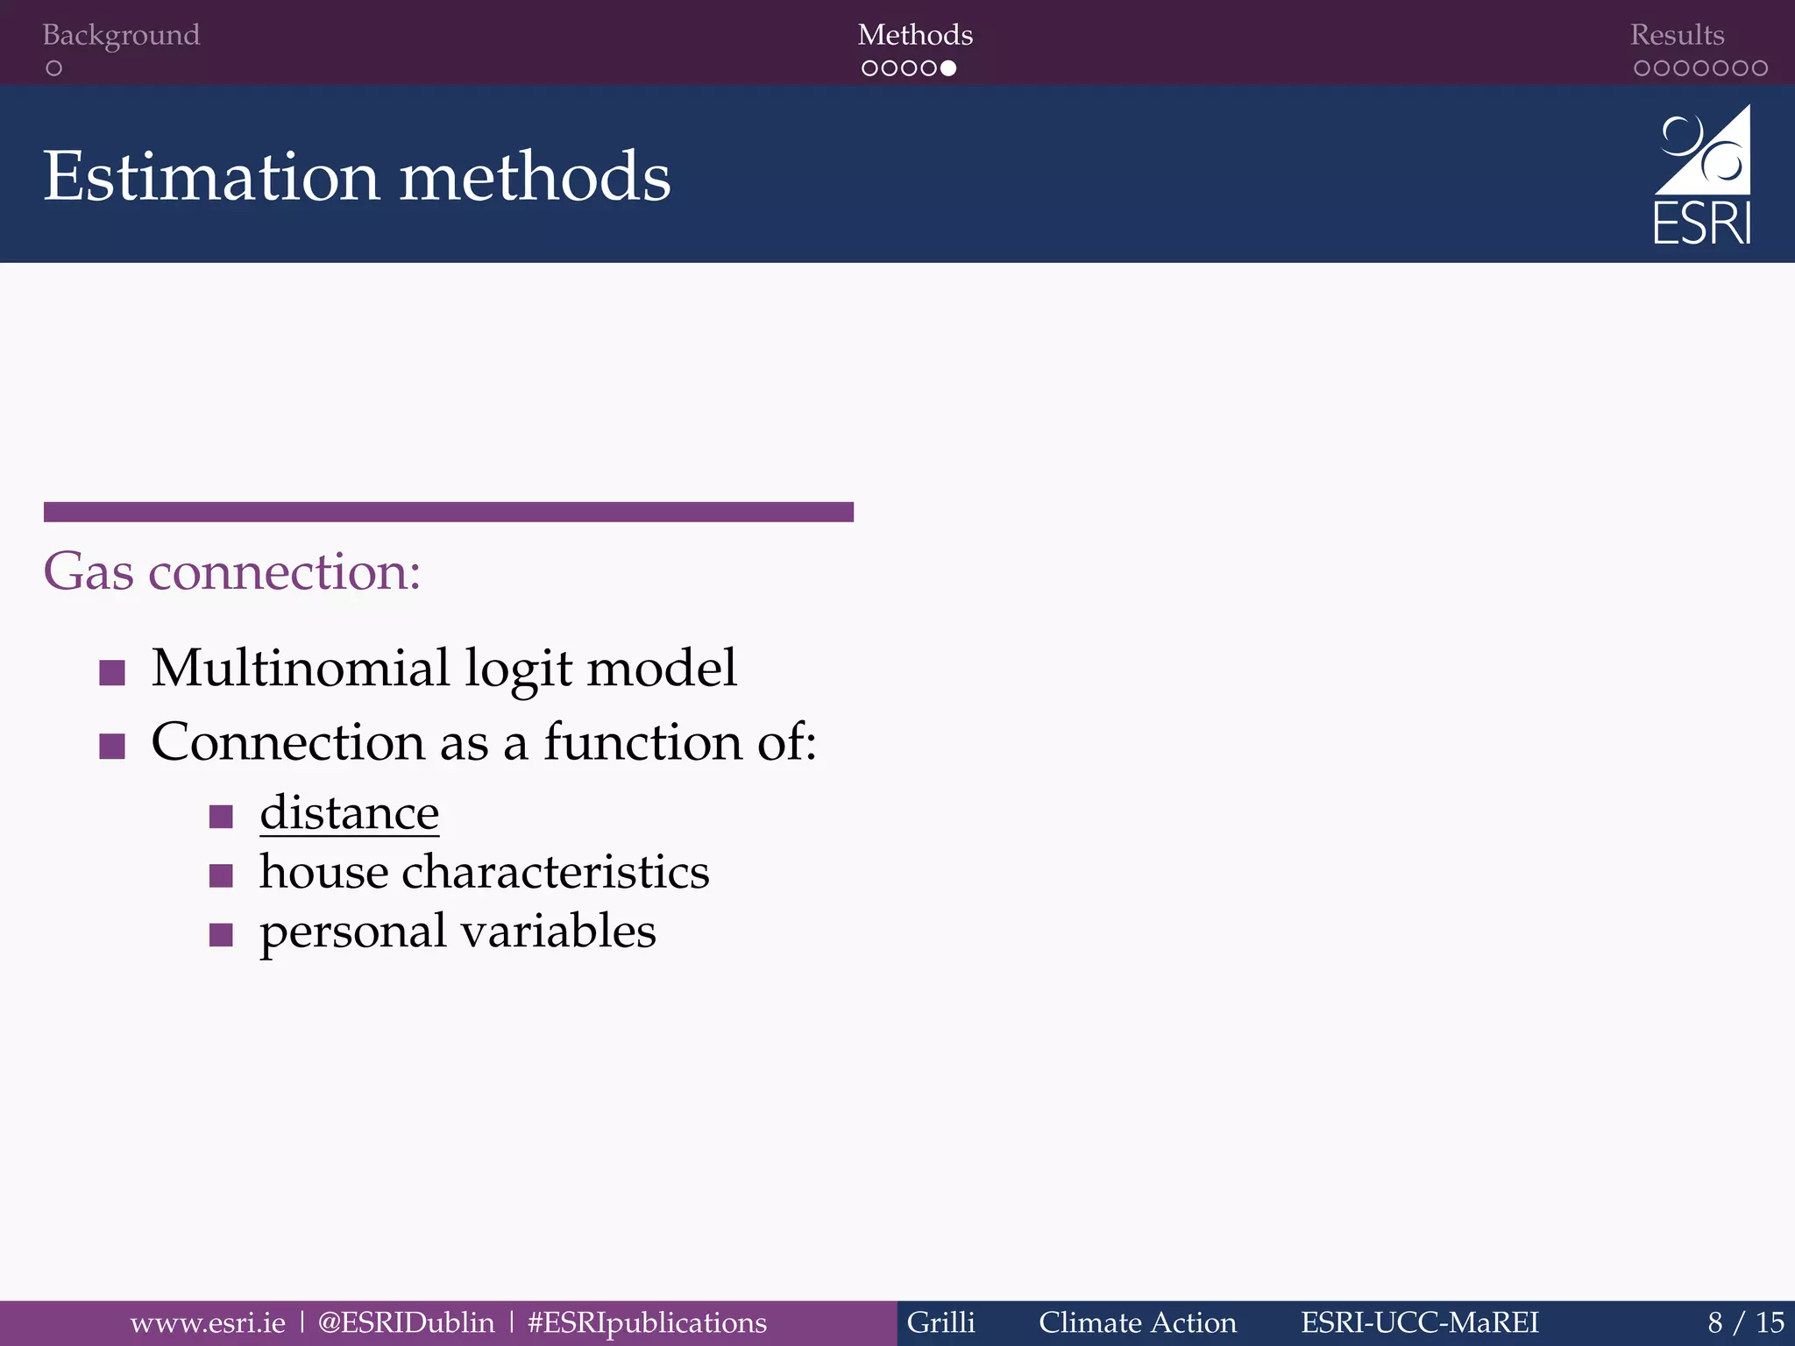Click @ESRIDublin handle in footer
The width and height of the screenshot is (1795, 1346).
[406, 1322]
